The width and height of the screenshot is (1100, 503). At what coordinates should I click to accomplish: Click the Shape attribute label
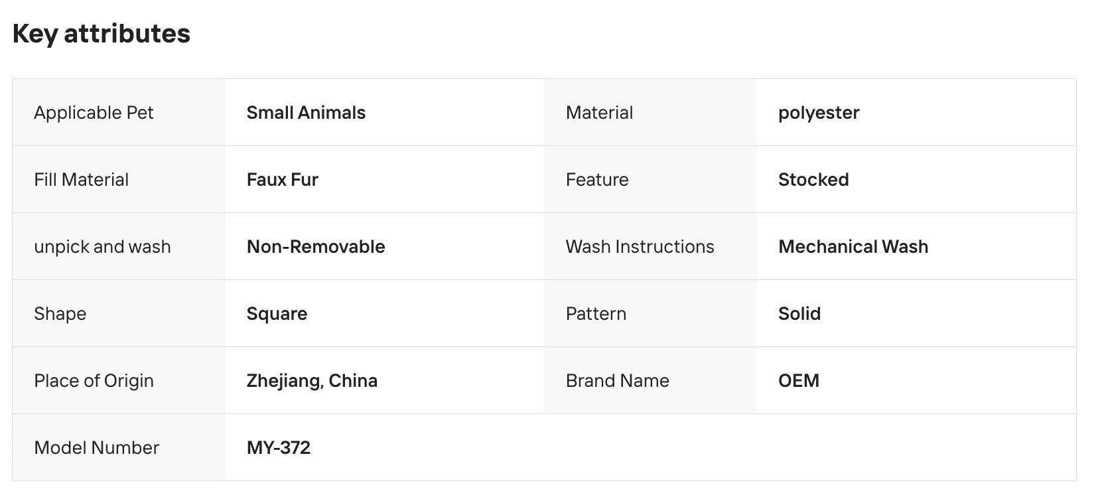(60, 314)
